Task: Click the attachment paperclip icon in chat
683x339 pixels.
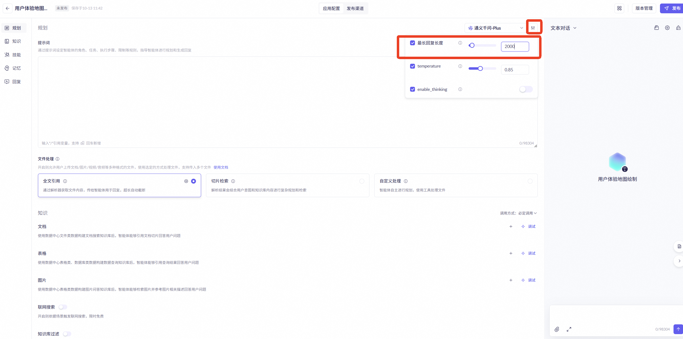Action: (557, 329)
